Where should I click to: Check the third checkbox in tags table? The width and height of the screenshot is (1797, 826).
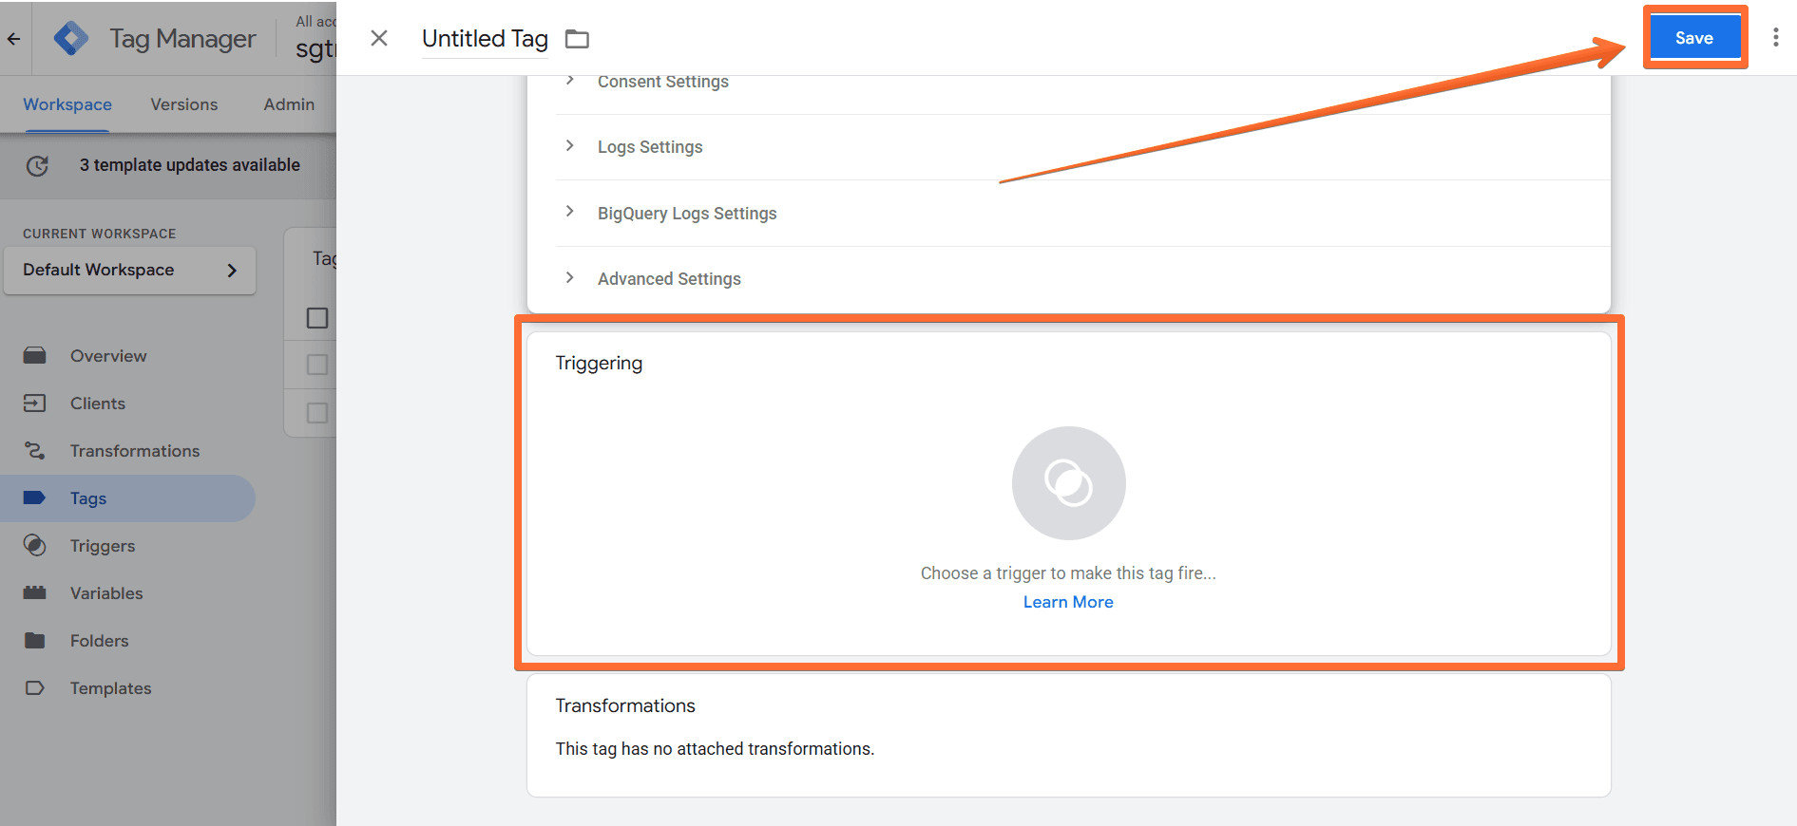[317, 413]
